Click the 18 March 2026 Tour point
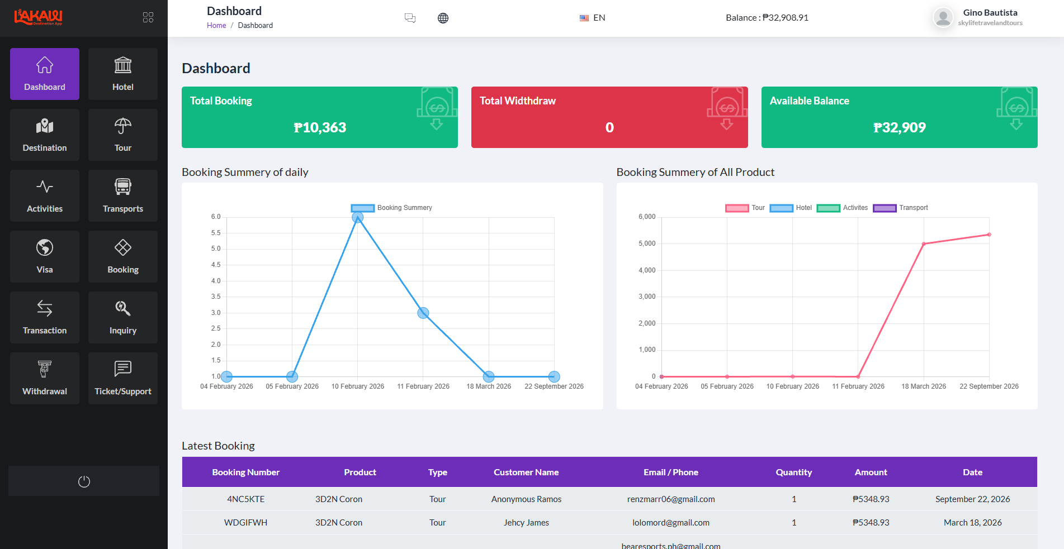This screenshot has height=549, width=1064. pyautogui.click(x=924, y=244)
